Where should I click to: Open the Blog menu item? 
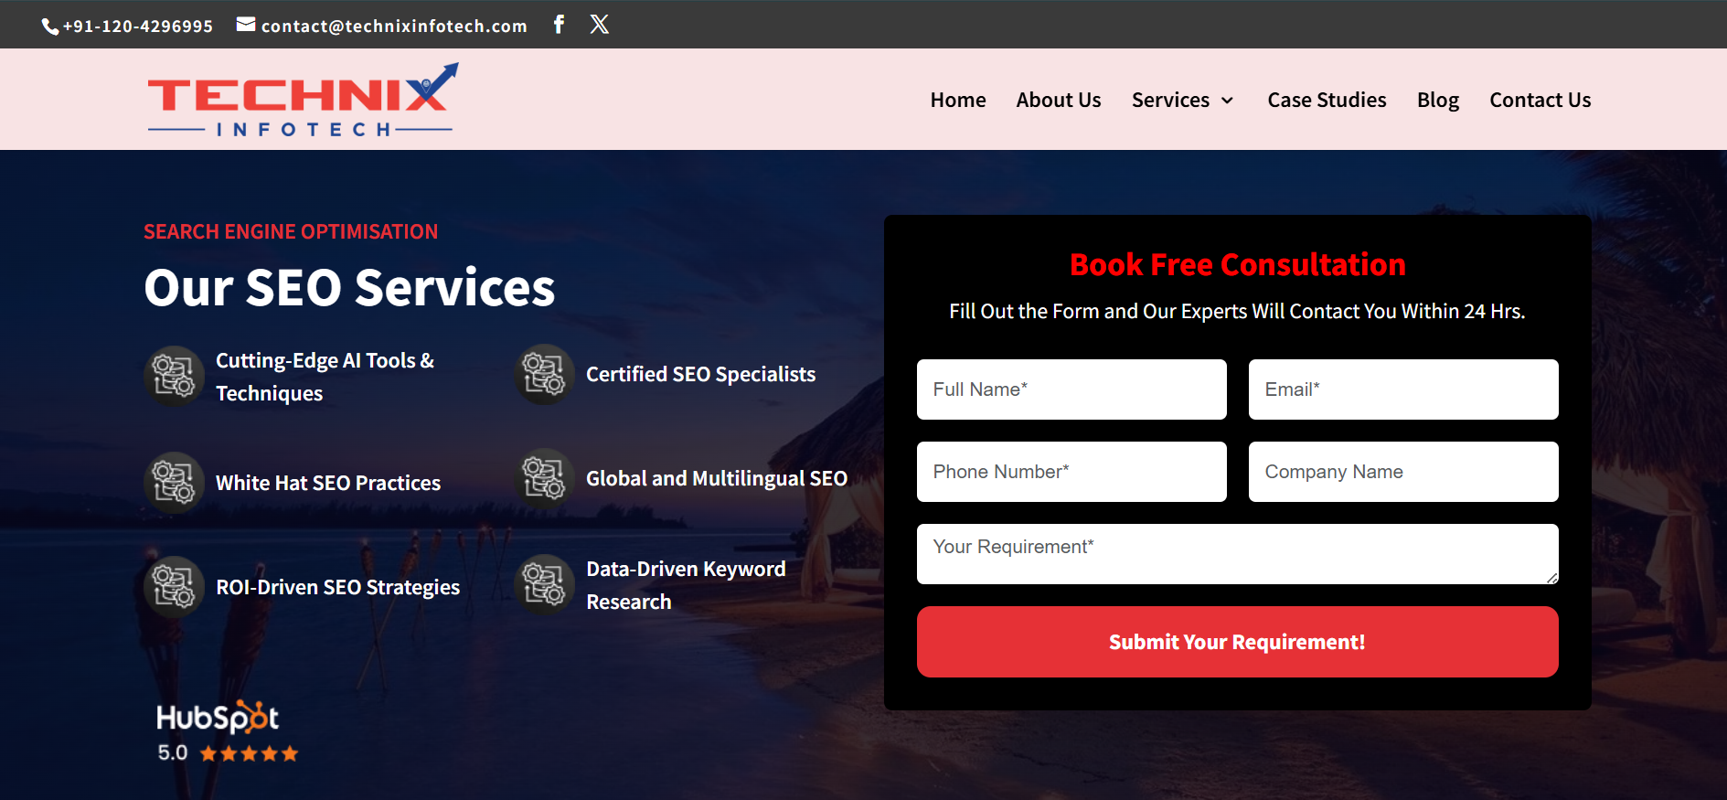pos(1438,100)
